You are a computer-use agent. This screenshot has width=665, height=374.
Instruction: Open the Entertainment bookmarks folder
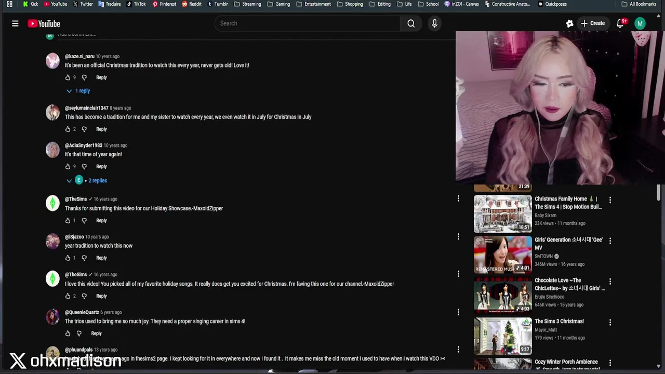tap(313, 4)
